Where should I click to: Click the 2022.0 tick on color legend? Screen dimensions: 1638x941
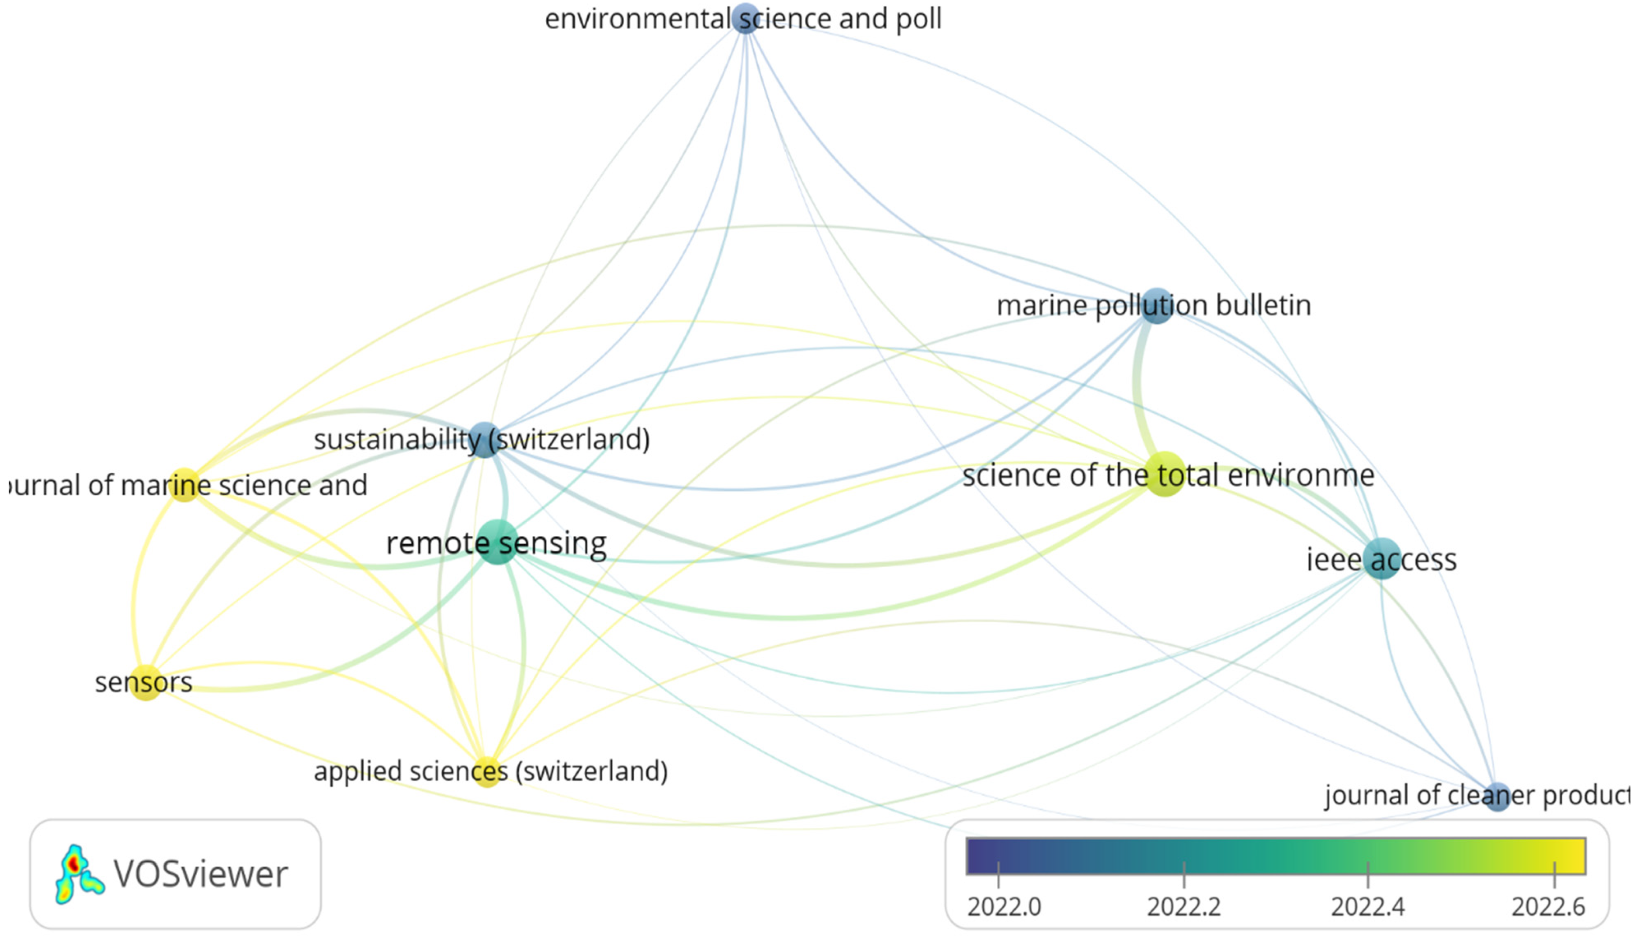tap(998, 874)
